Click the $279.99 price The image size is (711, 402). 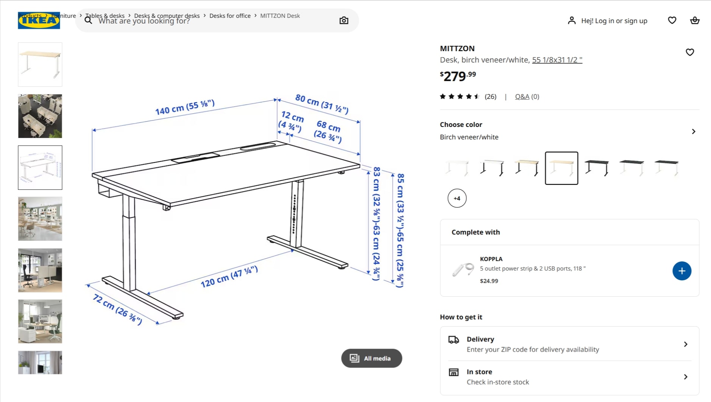coord(458,76)
